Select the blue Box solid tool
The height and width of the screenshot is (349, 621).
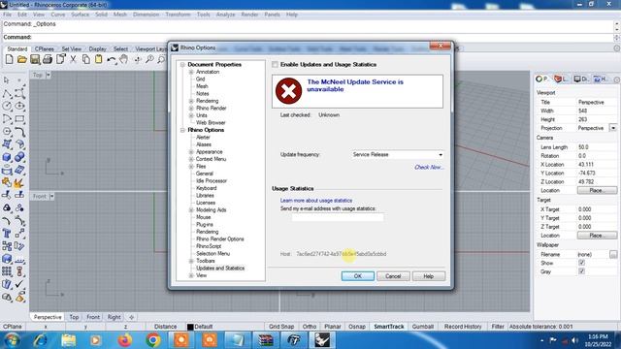click(7, 157)
